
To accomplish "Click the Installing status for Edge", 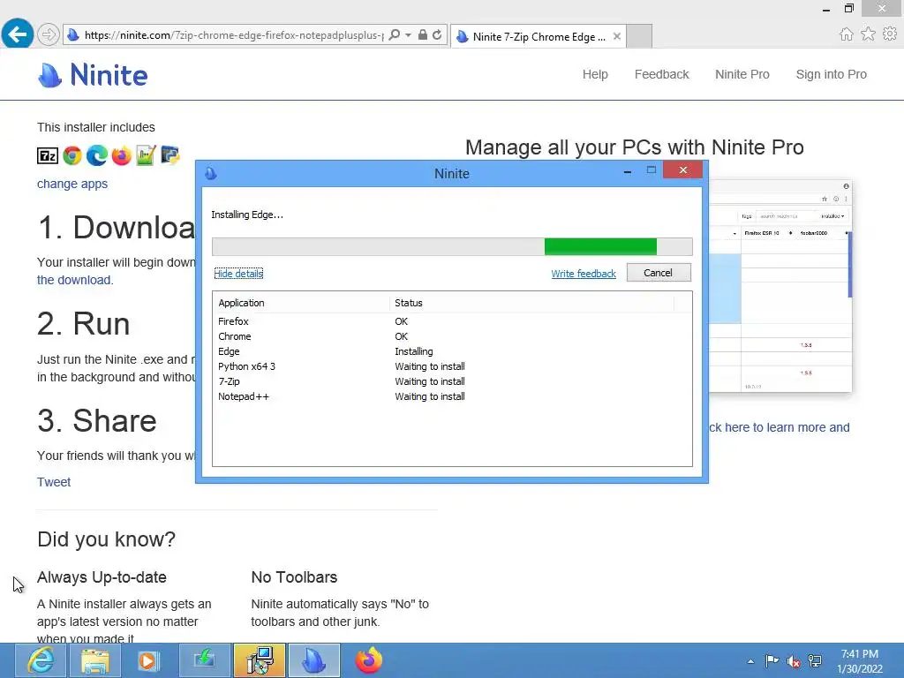I will point(413,351).
